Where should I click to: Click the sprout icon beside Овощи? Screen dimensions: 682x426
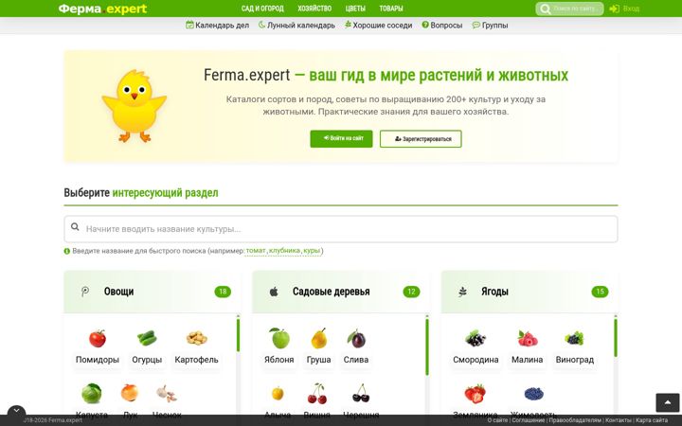pos(85,292)
